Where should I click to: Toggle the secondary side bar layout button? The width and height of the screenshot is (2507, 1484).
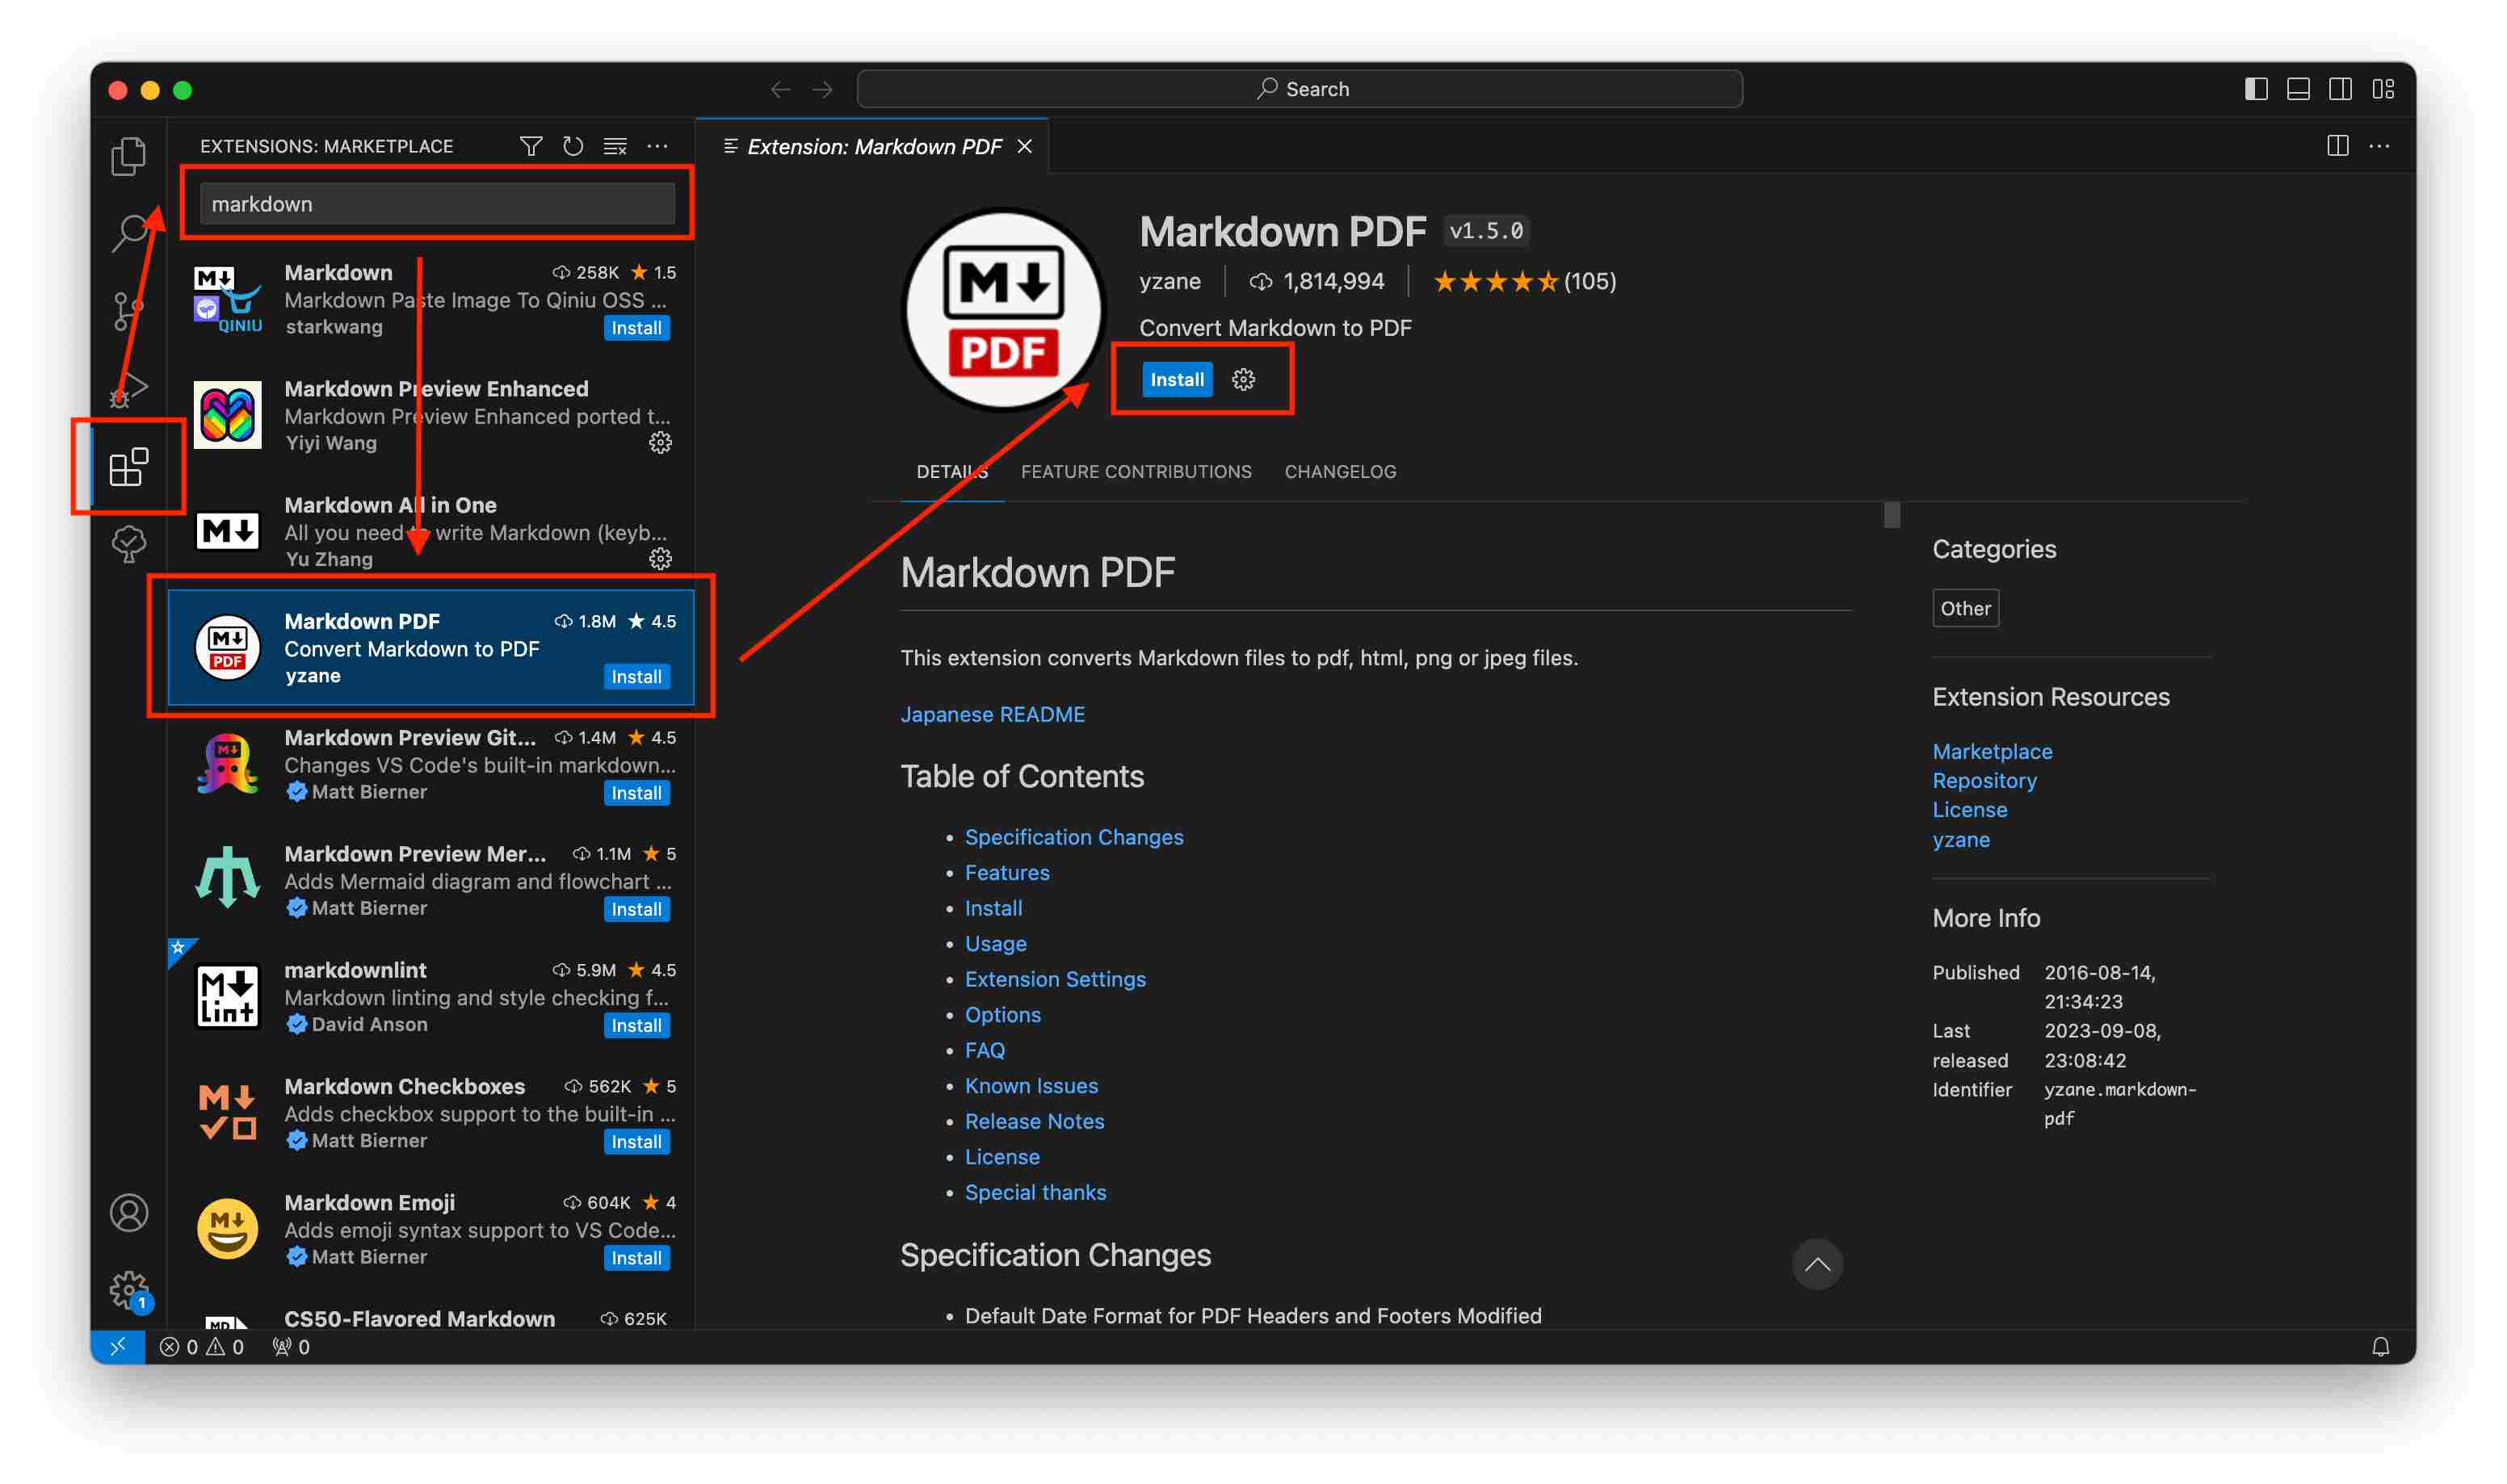click(x=2340, y=89)
